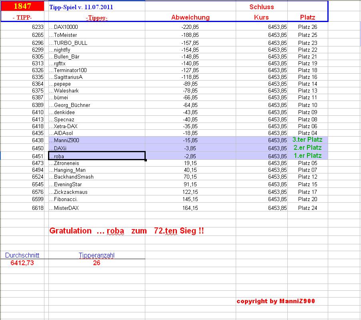
Task: Click the green '2.er Platz' cell
Action: coord(308,148)
